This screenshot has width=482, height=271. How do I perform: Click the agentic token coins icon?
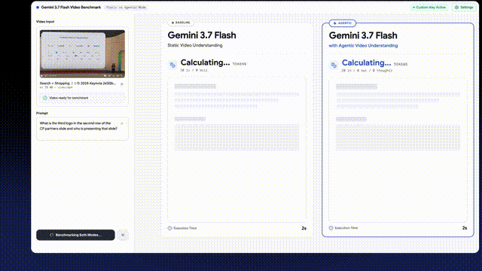pyautogui.click(x=334, y=65)
